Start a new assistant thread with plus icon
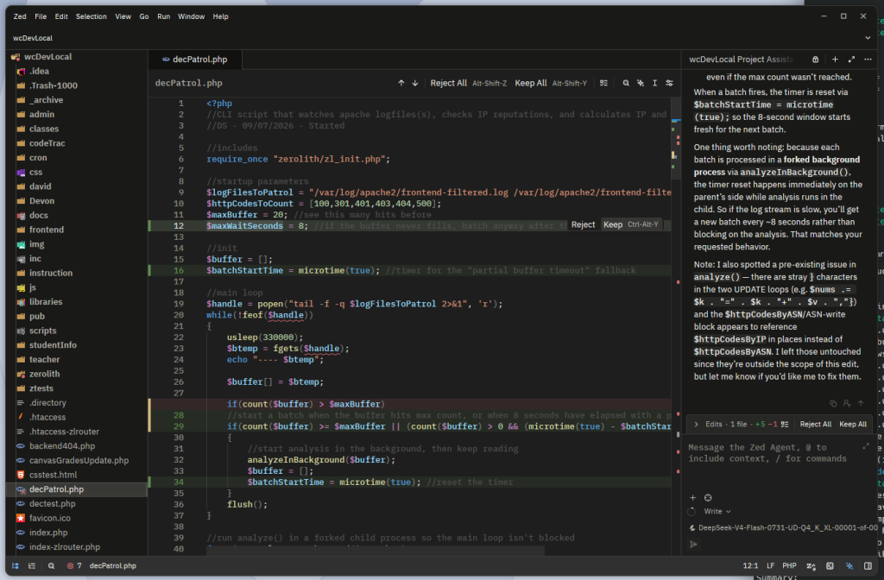 pos(835,60)
